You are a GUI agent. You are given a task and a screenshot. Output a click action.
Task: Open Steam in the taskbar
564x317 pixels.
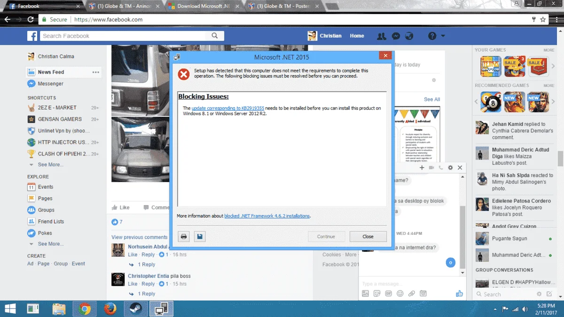[136, 309]
